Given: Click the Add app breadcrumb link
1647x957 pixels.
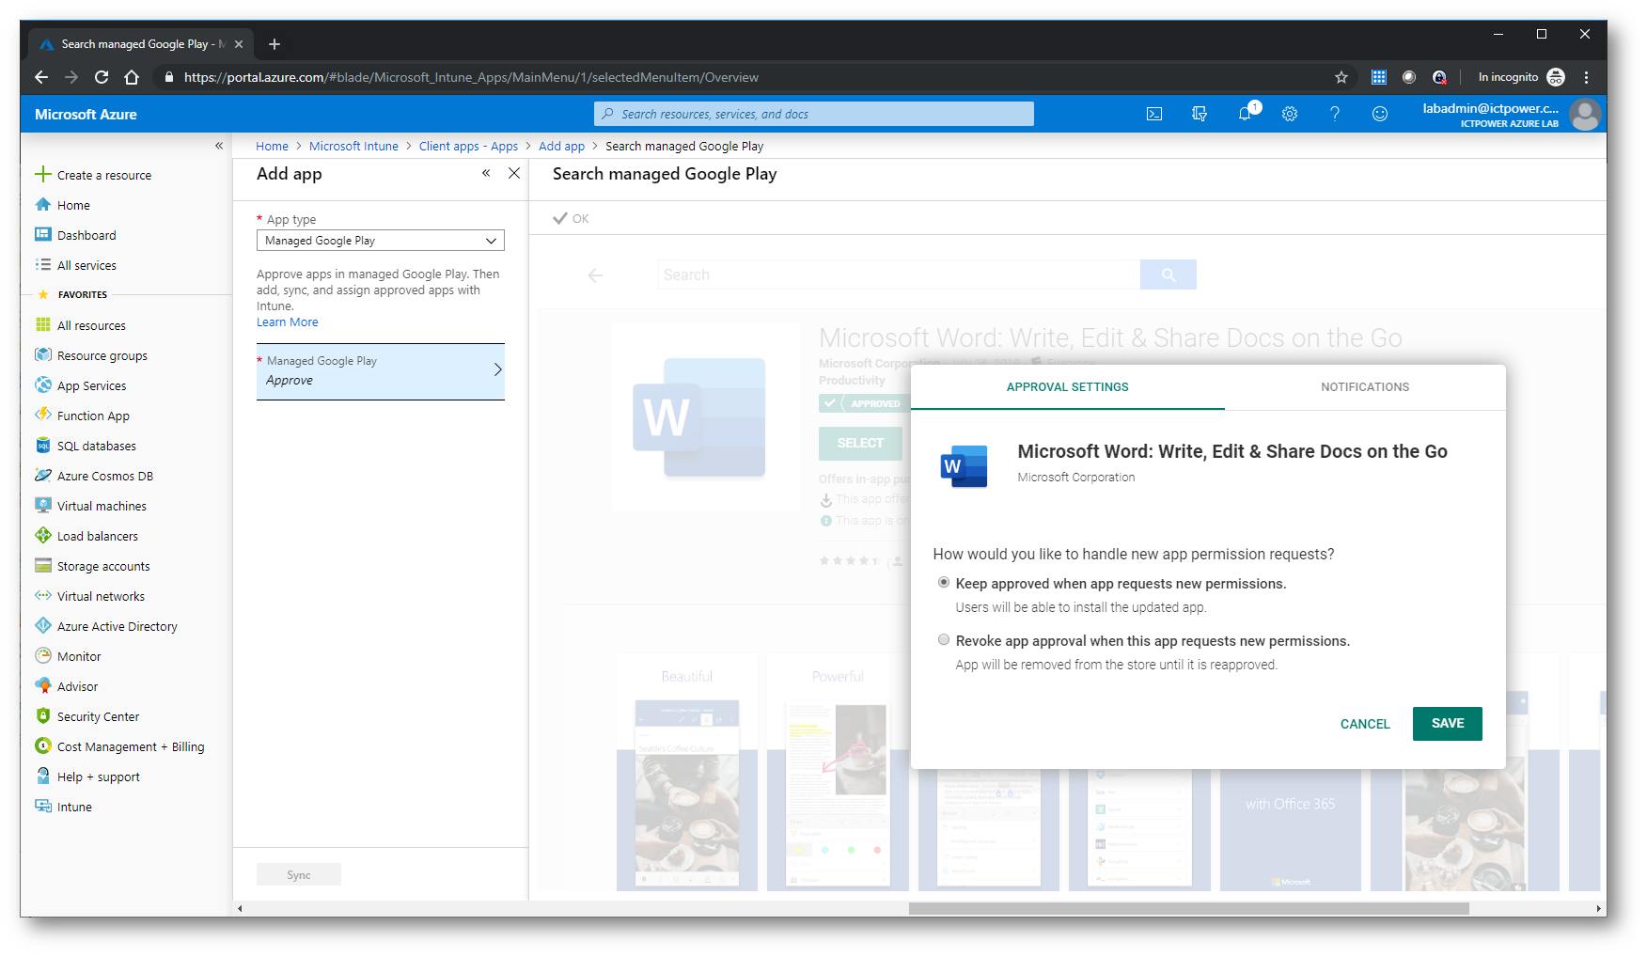Looking at the screenshot, I should point(561,147).
